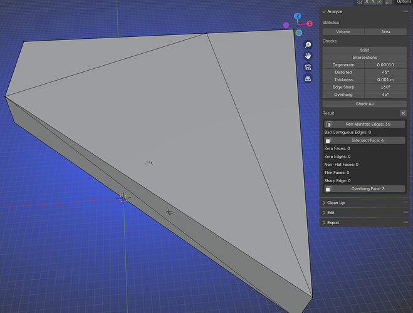Click the Statistics label
This screenshot has height=313, width=413.
330,23
